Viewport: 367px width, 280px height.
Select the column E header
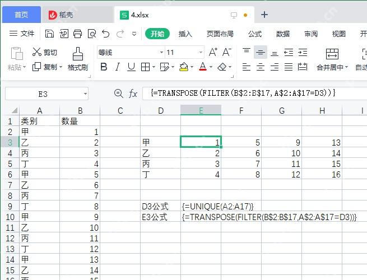201,110
